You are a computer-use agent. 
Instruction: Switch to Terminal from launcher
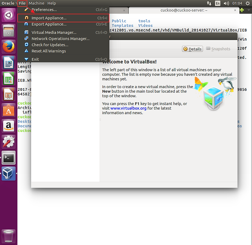coord(8,158)
